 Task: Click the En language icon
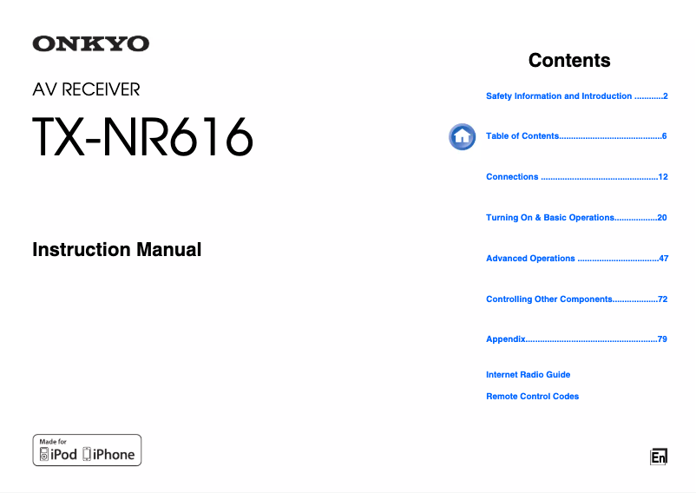(x=659, y=457)
